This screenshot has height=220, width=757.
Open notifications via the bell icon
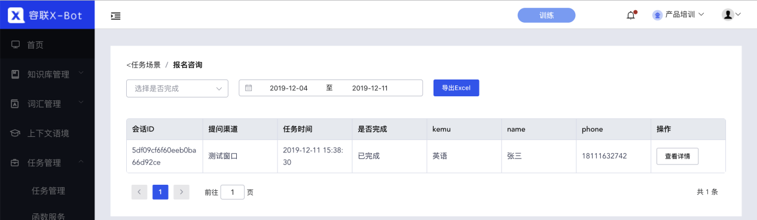(631, 15)
